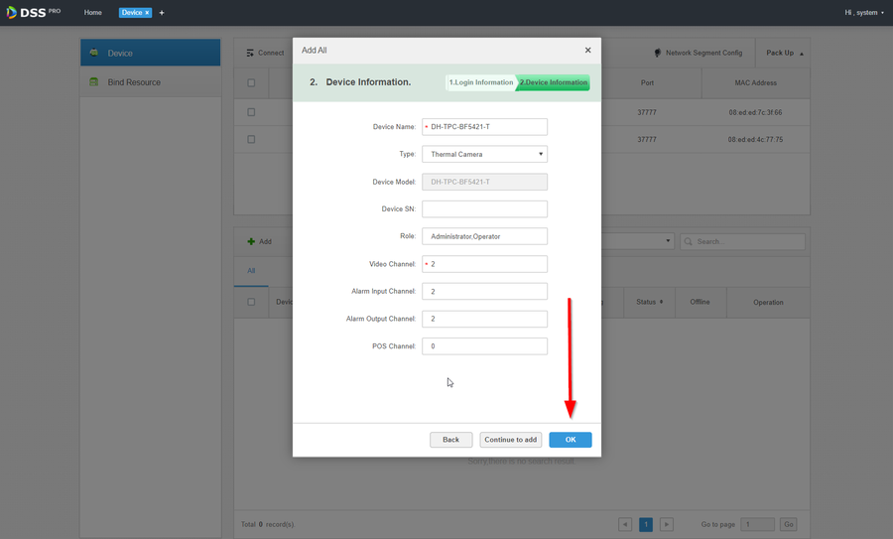The image size is (893, 539).
Task: Click in the Device Name field
Action: [x=484, y=127]
